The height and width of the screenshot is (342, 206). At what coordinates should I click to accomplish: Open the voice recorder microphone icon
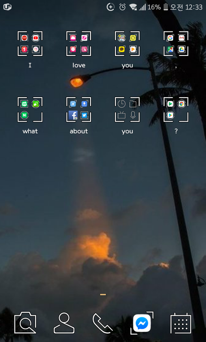click(x=133, y=115)
